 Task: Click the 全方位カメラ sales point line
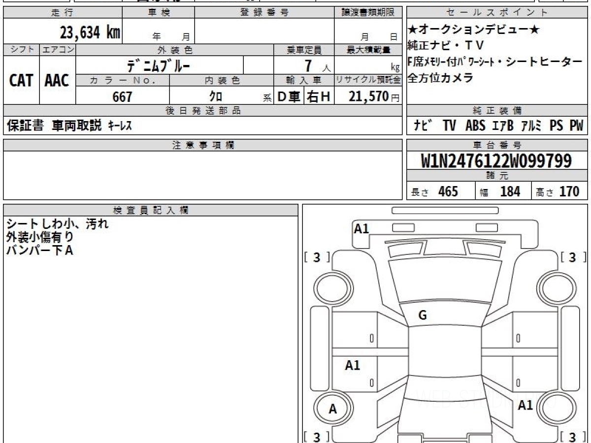(440, 77)
